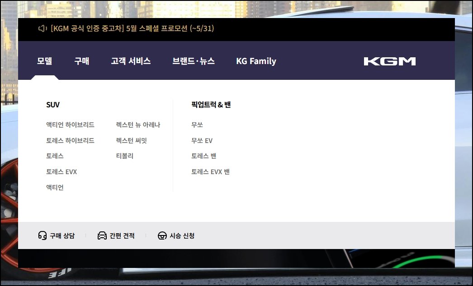
Task: Open the 토레스 EVX 밴 model
Action: tap(210, 171)
